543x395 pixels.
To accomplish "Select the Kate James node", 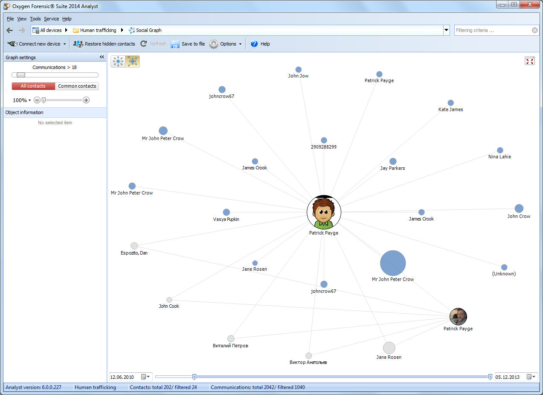I will 450,103.
